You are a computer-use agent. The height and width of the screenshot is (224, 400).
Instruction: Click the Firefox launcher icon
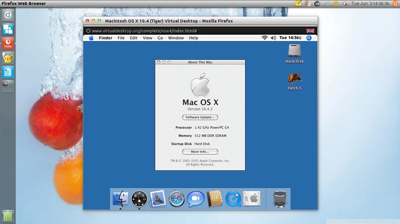pyautogui.click(x=8, y=43)
